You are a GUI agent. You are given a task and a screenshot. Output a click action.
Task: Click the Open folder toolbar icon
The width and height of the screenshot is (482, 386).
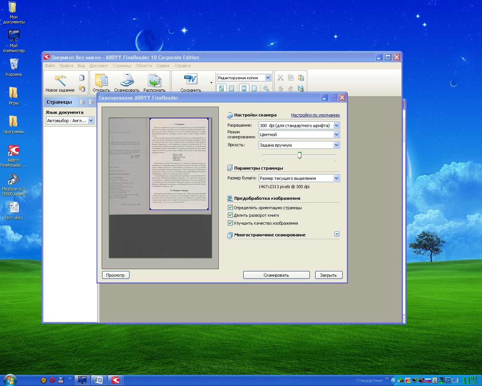pos(101,80)
